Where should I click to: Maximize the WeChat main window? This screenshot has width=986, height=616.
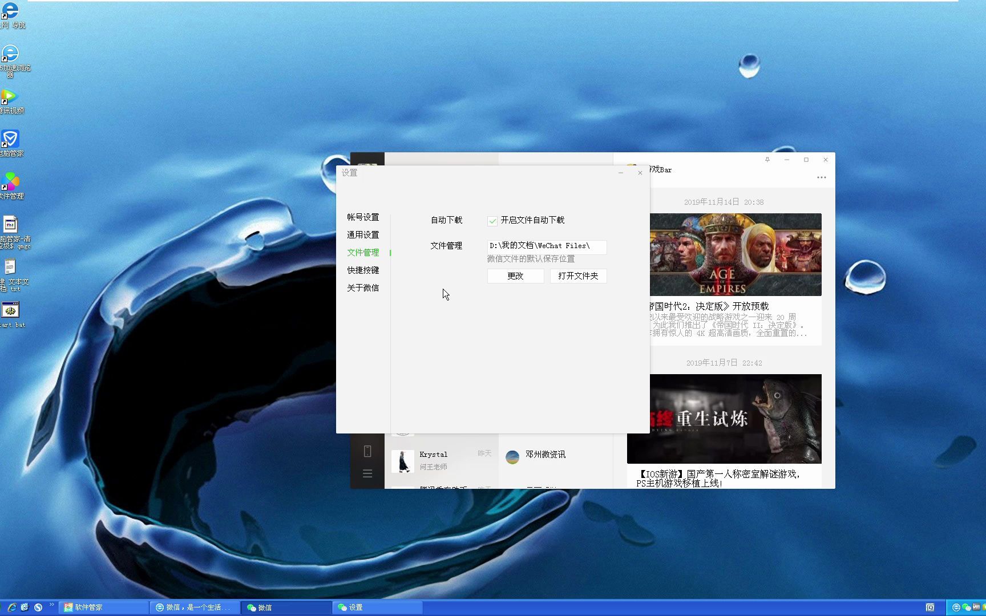pos(806,160)
